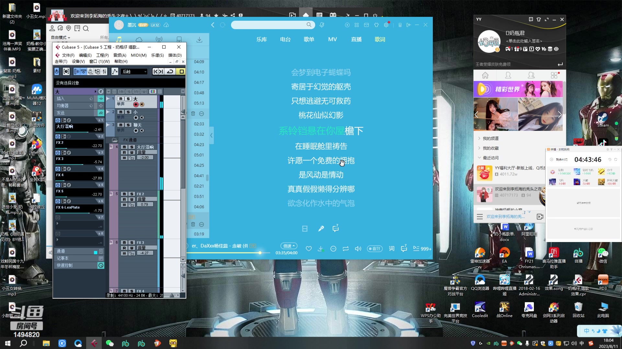
Task: Click the volume speaker icon in music player
Action: pos(358,249)
